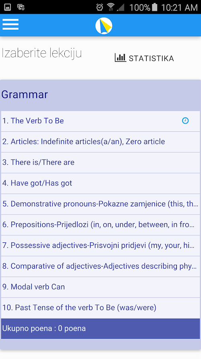The height and width of the screenshot is (359, 201).
Task: Open the STATISTIKA page
Action: pos(144,58)
